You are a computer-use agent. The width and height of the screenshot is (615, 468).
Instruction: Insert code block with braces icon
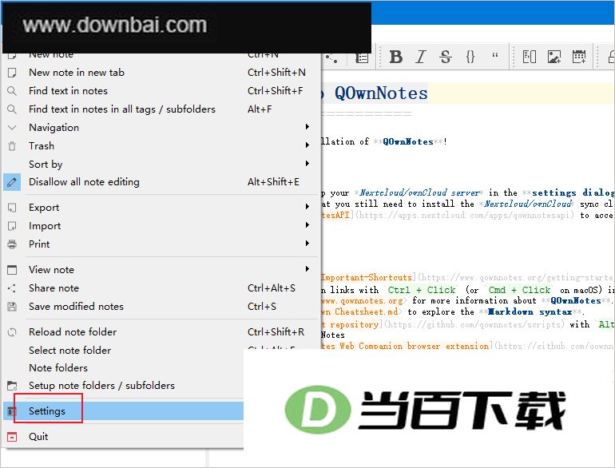[x=470, y=57]
